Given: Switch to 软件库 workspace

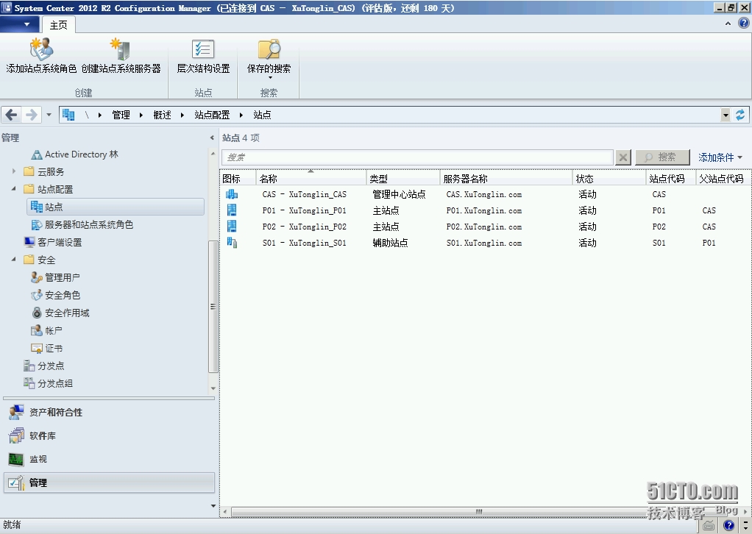Looking at the screenshot, I should pyautogui.click(x=110, y=435).
